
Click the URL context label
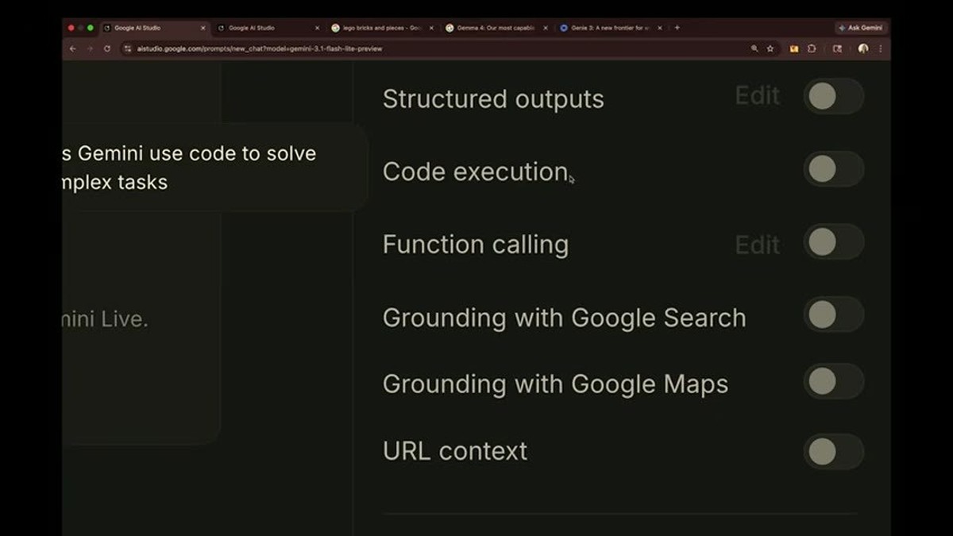pyautogui.click(x=455, y=451)
